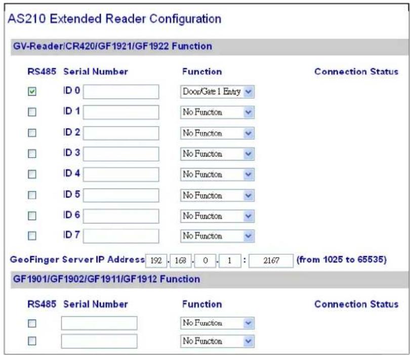Click the serial number box for ID 3
The width and height of the screenshot is (410, 355).
[x=121, y=154]
